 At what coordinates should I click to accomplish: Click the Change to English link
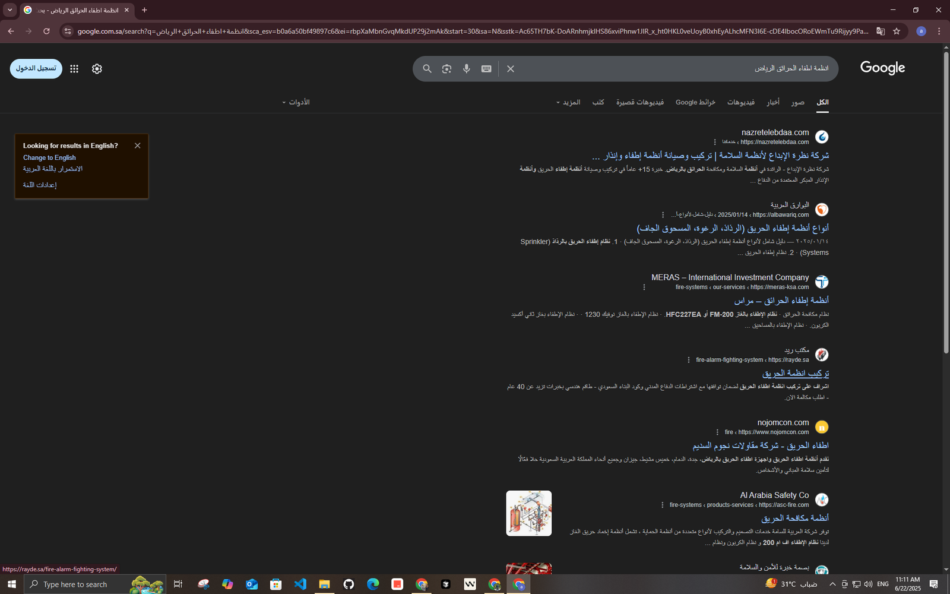[x=49, y=157]
